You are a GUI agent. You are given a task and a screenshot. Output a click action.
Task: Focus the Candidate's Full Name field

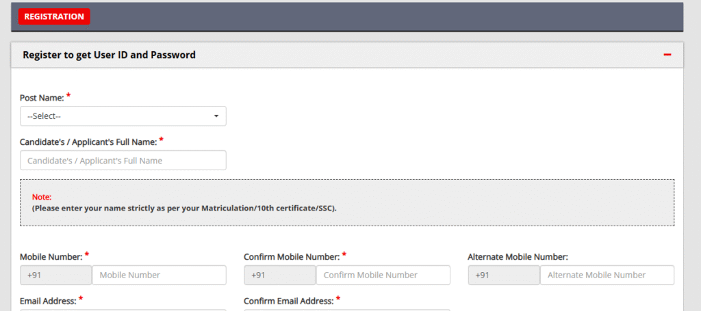click(x=123, y=161)
